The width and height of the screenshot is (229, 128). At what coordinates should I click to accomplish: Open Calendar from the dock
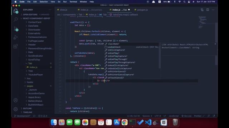pos(101,122)
